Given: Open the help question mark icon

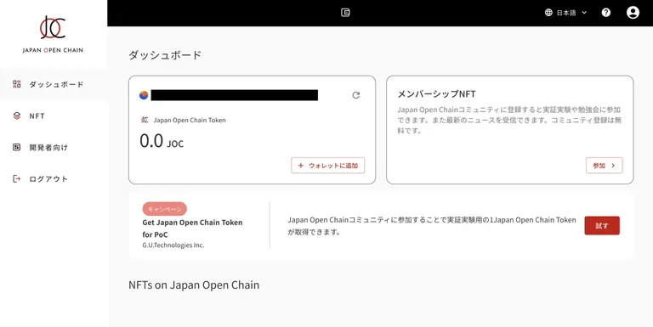Looking at the screenshot, I should (x=606, y=13).
